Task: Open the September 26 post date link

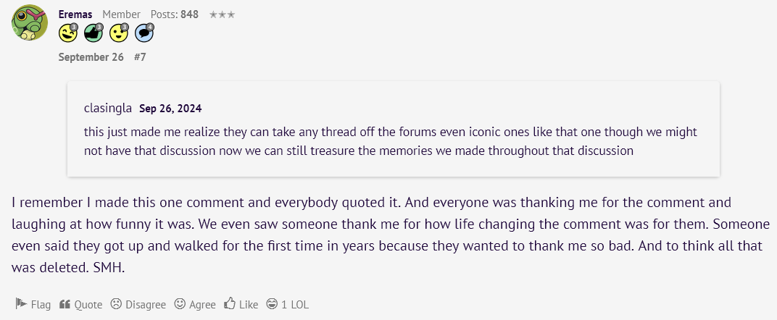Action: (x=91, y=57)
